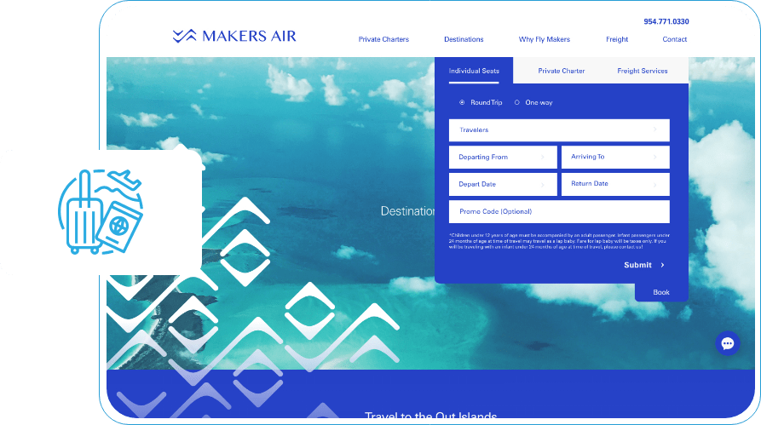
Task: Select the One way option
Action: click(x=517, y=102)
